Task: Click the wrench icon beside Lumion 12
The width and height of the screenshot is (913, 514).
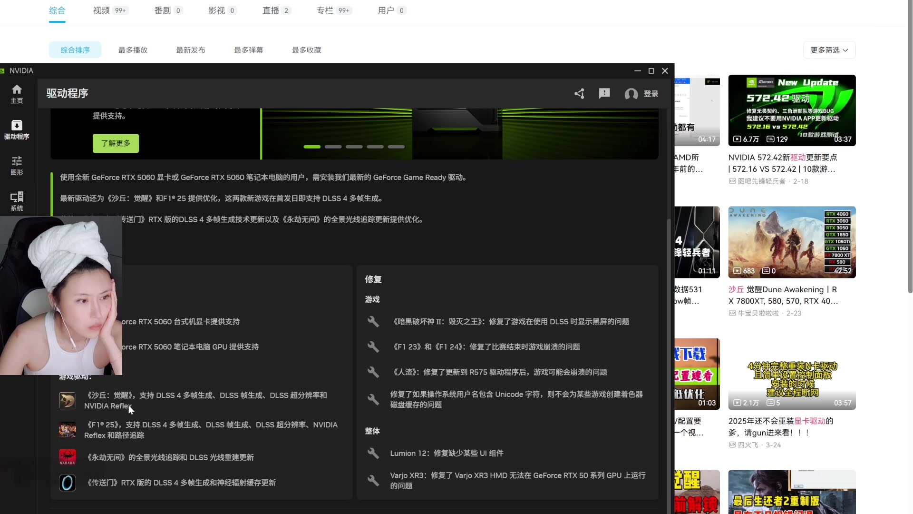Action: point(373,453)
